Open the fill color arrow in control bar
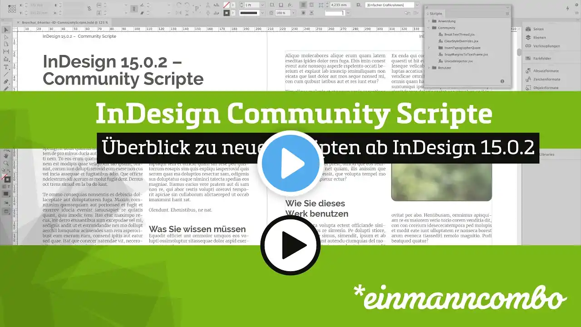581x327 pixels. (x=233, y=5)
